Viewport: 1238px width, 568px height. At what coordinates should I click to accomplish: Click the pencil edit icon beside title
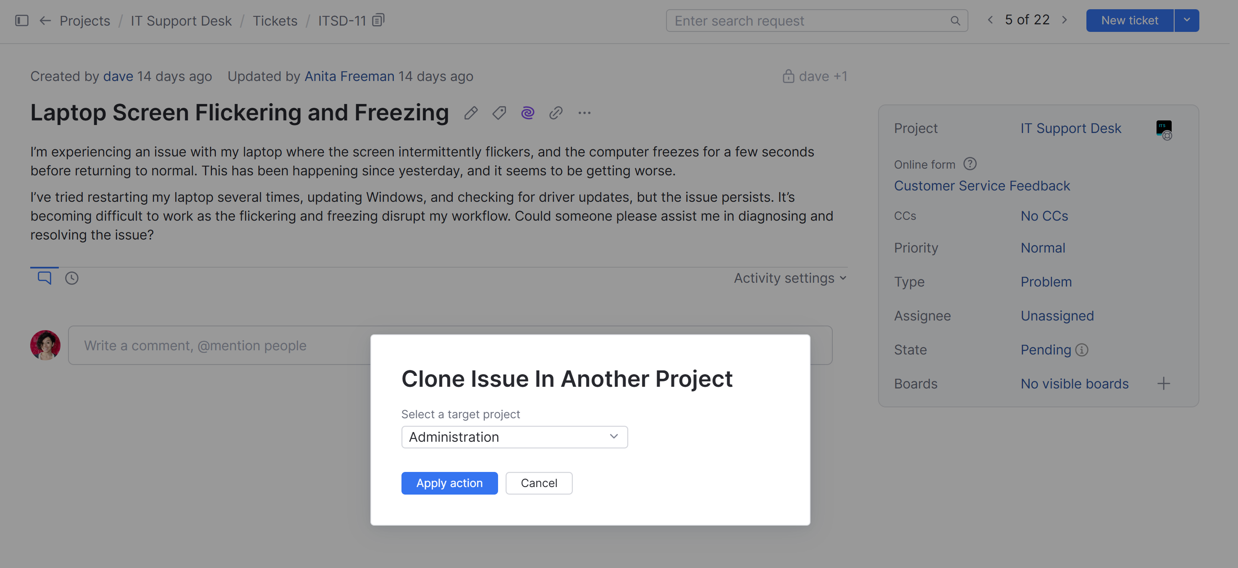(471, 113)
